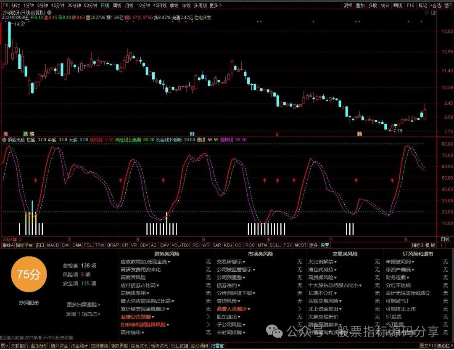454x350 pixels.
Task: Switch to the KDJ indicator
Action: (228, 245)
